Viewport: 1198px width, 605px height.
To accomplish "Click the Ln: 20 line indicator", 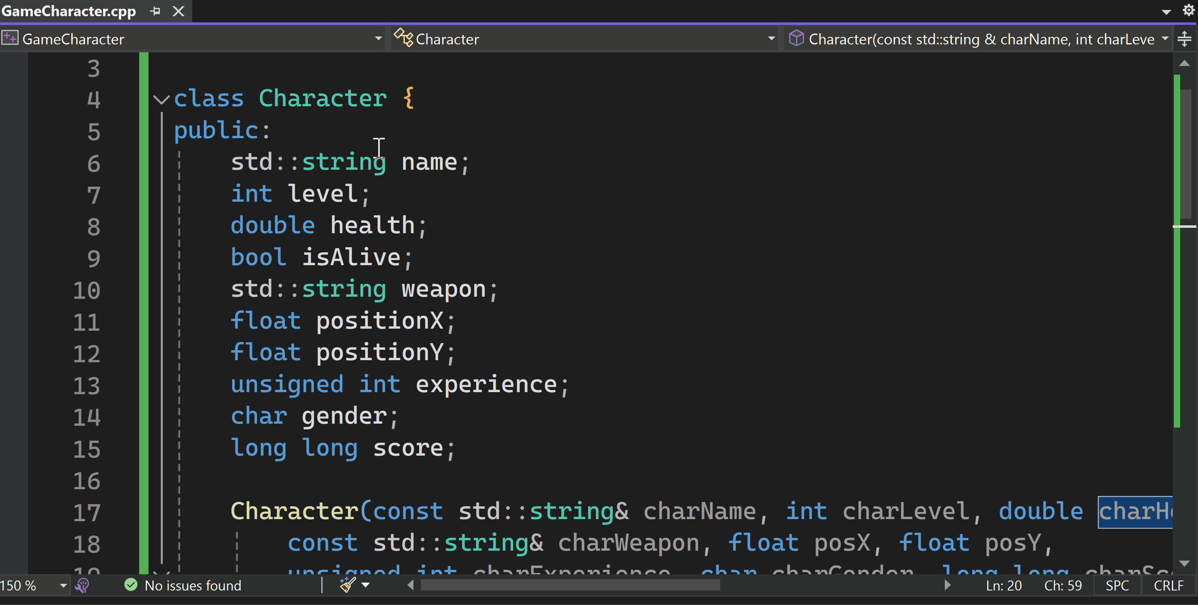I will click(x=1004, y=585).
